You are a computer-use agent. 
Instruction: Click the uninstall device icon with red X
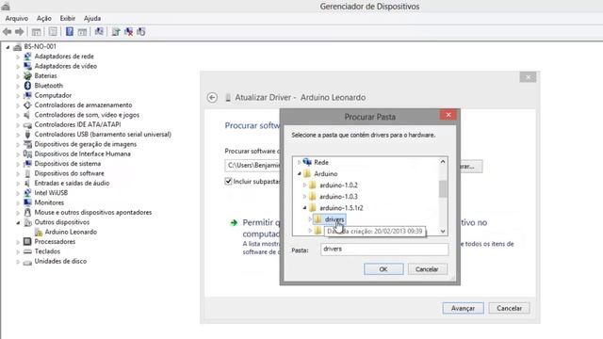[x=128, y=32]
